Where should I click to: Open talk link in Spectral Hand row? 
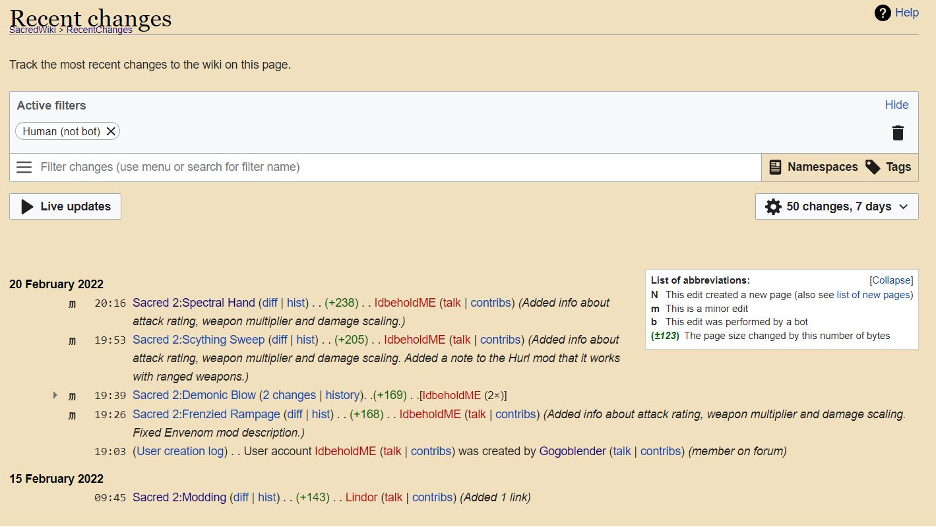(x=452, y=303)
